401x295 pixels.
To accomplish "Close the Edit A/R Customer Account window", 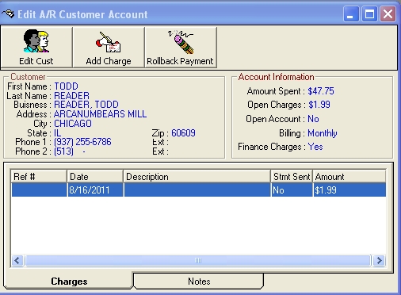I will pyautogui.click(x=388, y=14).
